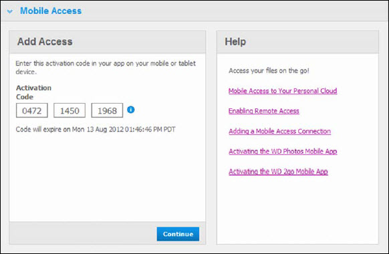Select the 0472 activation code box
The width and height of the screenshot is (389, 254).
(x=32, y=110)
